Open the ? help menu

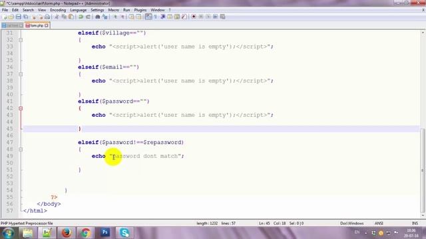pyautogui.click(x=170, y=10)
